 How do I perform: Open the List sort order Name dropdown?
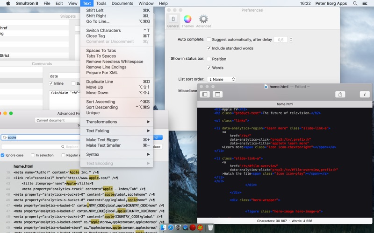click(x=221, y=79)
